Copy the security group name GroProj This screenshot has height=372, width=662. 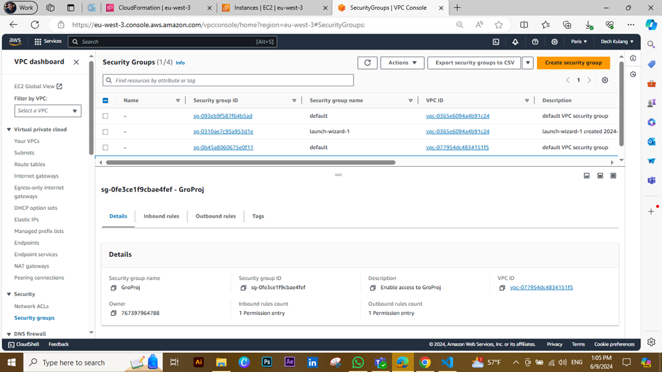(113, 288)
